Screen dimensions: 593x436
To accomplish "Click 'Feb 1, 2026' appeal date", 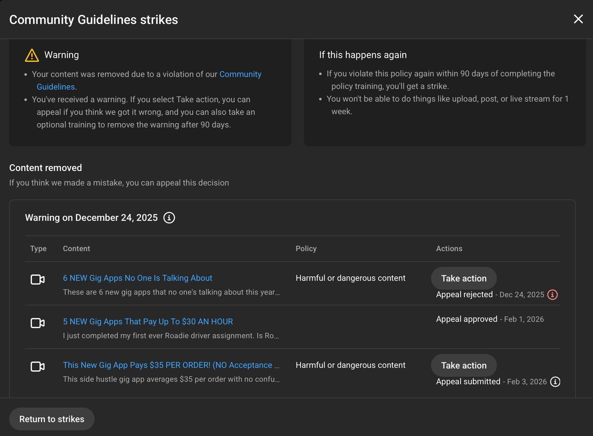I will coord(524,319).
